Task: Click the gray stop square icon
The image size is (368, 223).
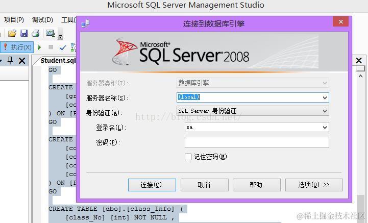Action: point(51,47)
